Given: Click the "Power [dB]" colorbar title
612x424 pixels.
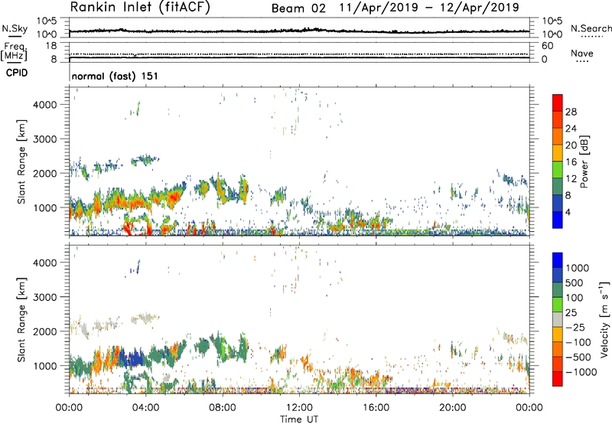Looking at the screenshot, I should (x=584, y=161).
